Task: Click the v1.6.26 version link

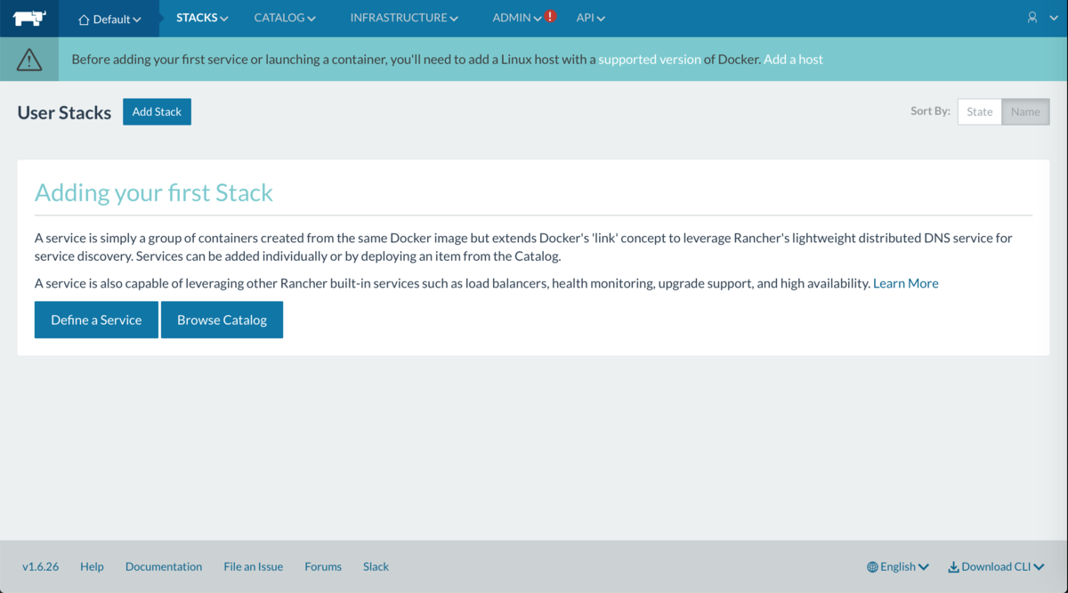Action: [40, 566]
